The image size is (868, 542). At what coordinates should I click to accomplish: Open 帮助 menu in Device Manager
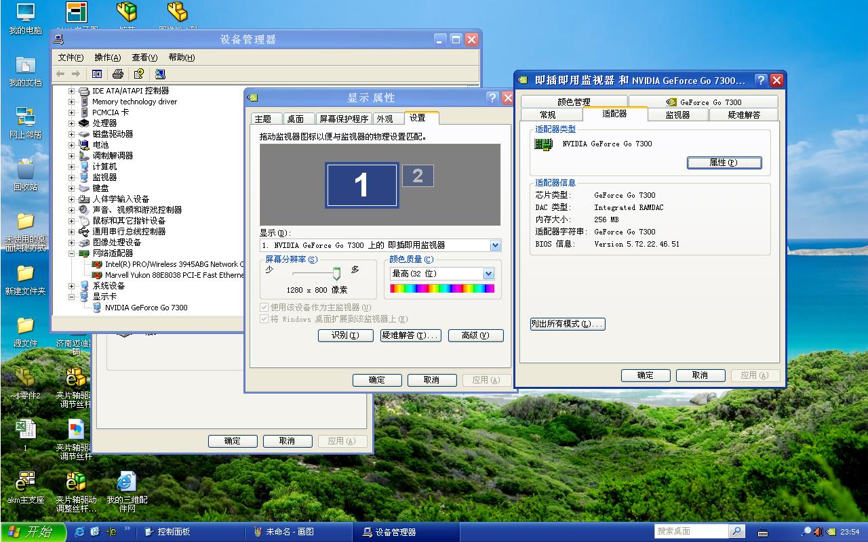tap(181, 58)
